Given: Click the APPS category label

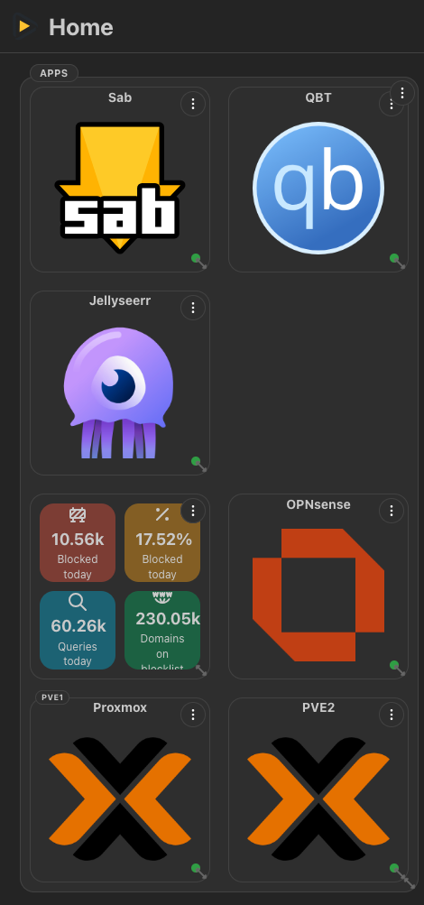Looking at the screenshot, I should (x=54, y=73).
